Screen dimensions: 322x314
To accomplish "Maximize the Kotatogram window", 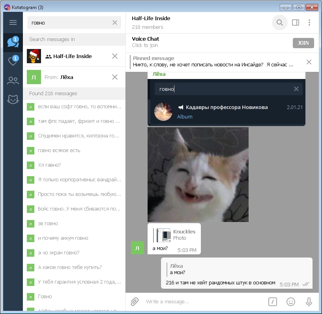I will [299, 8].
